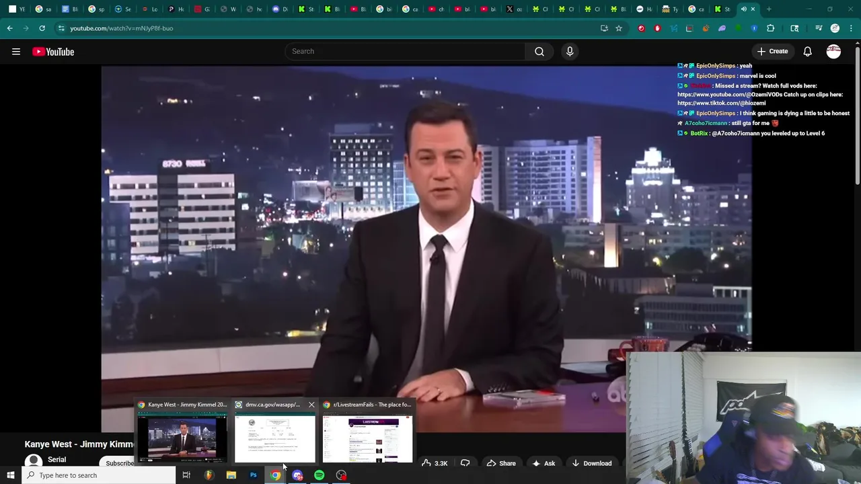Dislike the video
This screenshot has width=861, height=484.
pos(465,463)
